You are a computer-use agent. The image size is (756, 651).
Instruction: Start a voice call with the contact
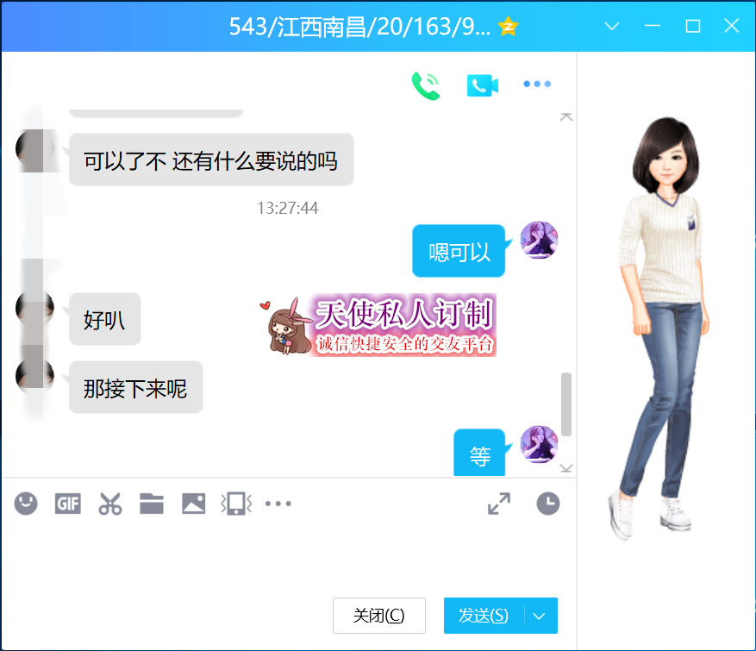click(426, 85)
